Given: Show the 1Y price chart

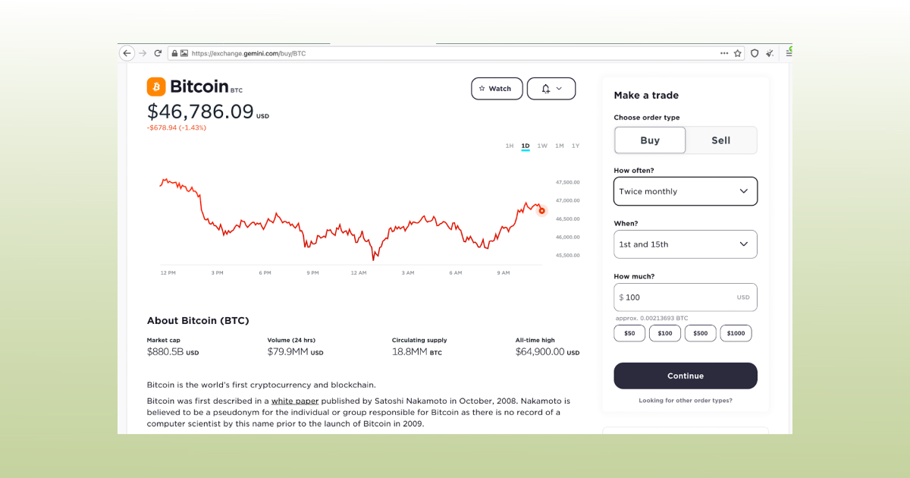Looking at the screenshot, I should coord(576,146).
